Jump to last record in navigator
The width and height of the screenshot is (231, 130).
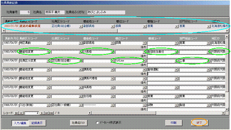pyautogui.click(x=47, y=113)
